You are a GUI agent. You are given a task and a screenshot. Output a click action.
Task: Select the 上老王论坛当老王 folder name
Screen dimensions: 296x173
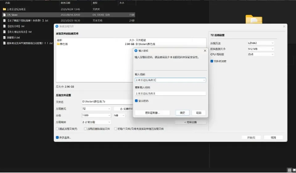pos(16,9)
